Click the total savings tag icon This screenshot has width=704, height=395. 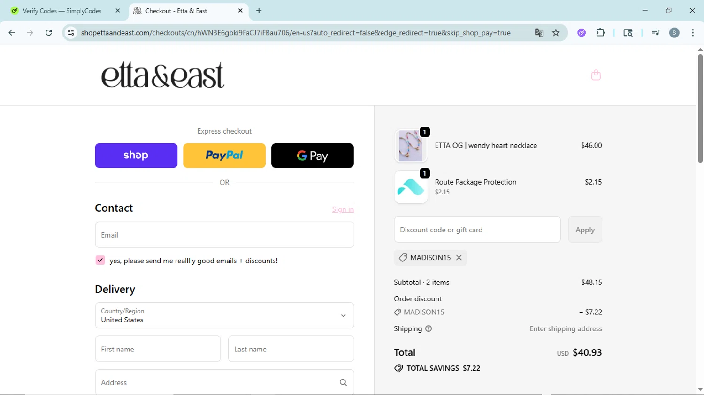tap(398, 368)
